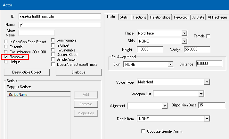
Task: Click the Height field showing 1.0000
Action: coord(150,49)
